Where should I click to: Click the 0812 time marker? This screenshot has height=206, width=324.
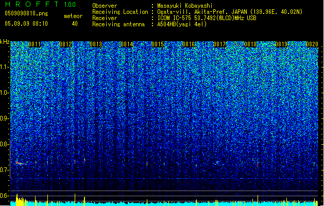point(65,44)
